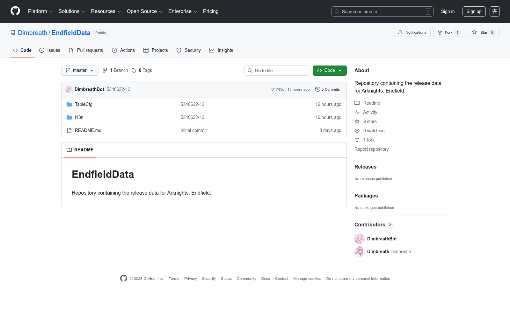Click the i18n folder icon

pos(69,117)
